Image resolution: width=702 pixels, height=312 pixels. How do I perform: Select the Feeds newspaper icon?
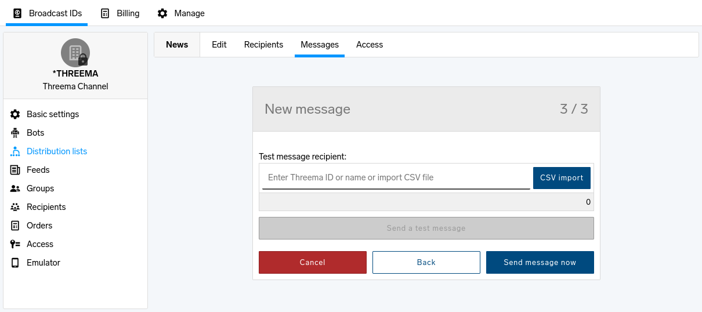click(16, 170)
